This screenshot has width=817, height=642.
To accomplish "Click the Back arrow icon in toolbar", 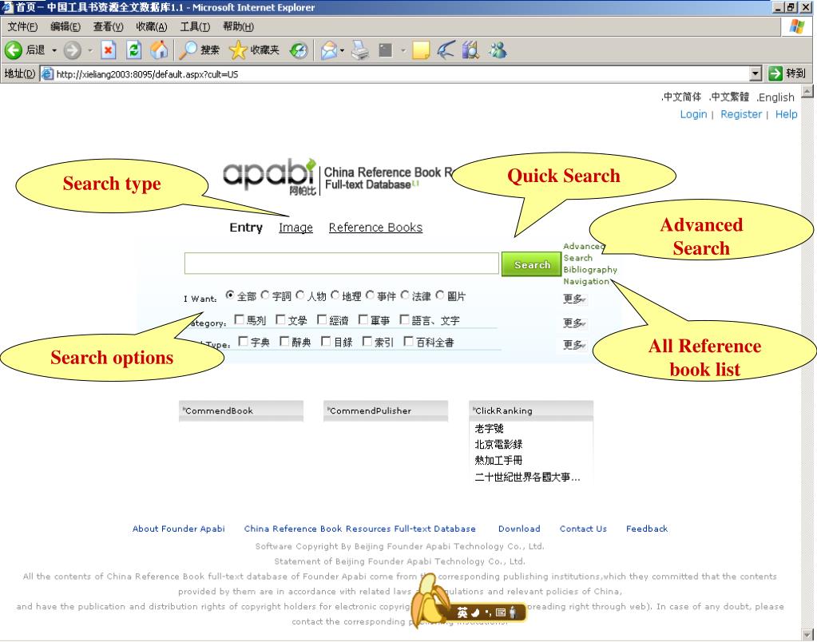I will [x=13, y=50].
